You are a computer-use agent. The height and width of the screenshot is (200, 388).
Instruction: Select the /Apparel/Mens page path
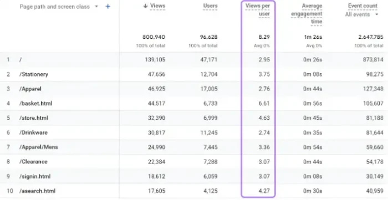(x=39, y=147)
